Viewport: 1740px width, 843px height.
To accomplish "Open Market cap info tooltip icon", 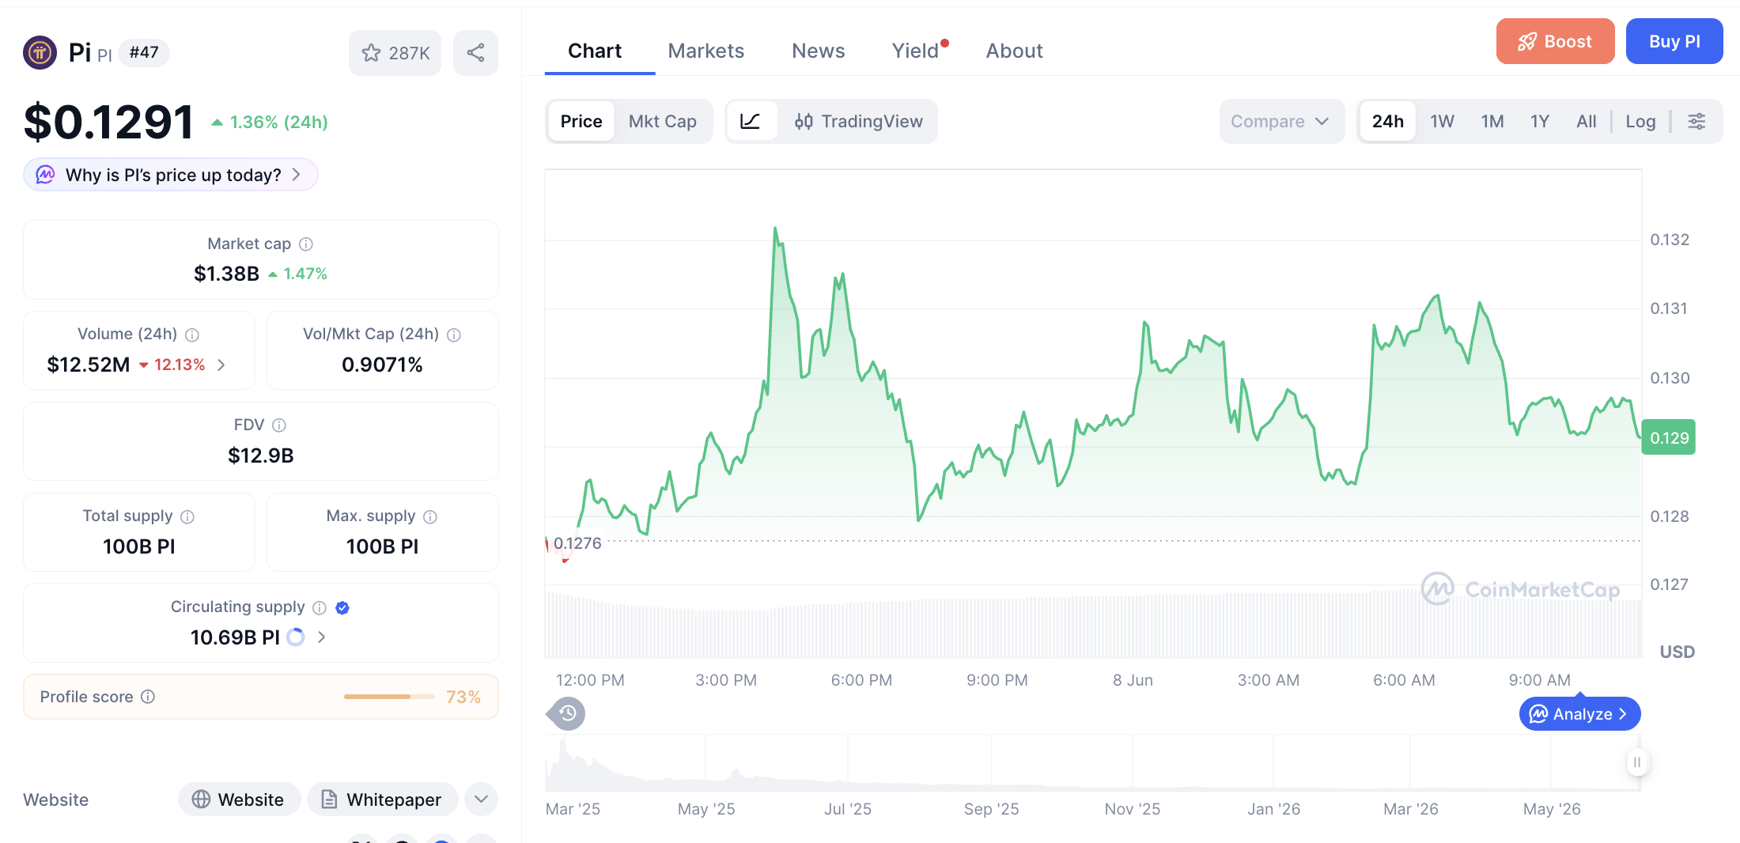I will pyautogui.click(x=306, y=244).
